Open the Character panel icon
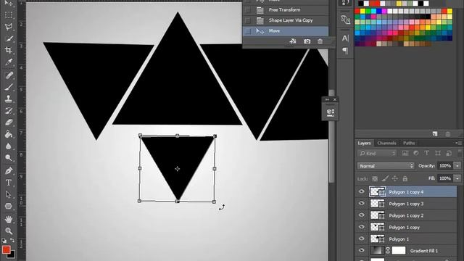 point(345,38)
